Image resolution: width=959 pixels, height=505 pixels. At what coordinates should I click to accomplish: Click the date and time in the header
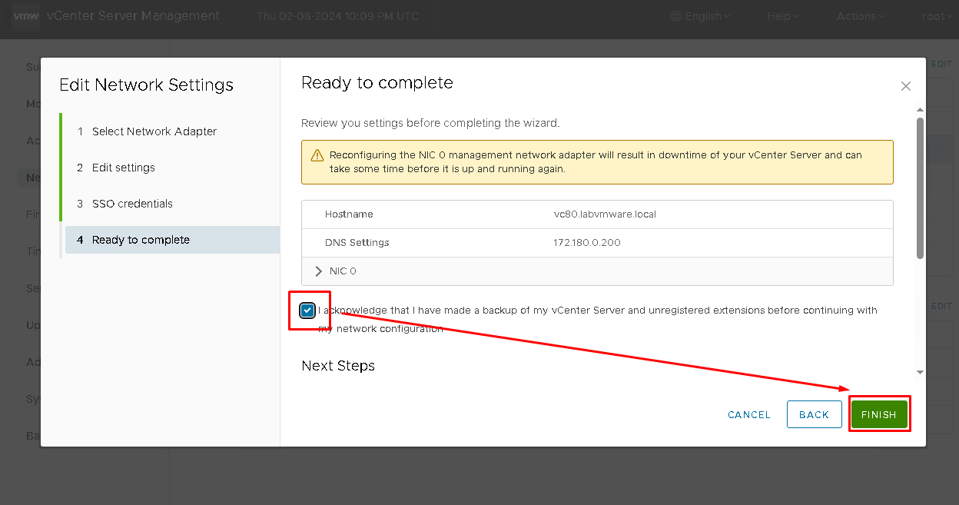(338, 16)
